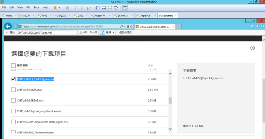The image size is (265, 139).
Task: Click the find bar highlight pen icon
Action: pos(102,32)
